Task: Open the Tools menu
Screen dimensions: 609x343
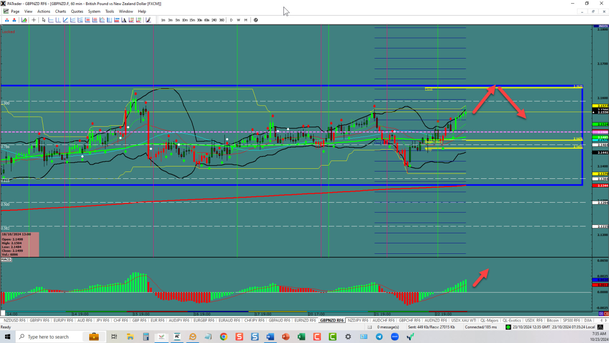Action: pyautogui.click(x=110, y=11)
